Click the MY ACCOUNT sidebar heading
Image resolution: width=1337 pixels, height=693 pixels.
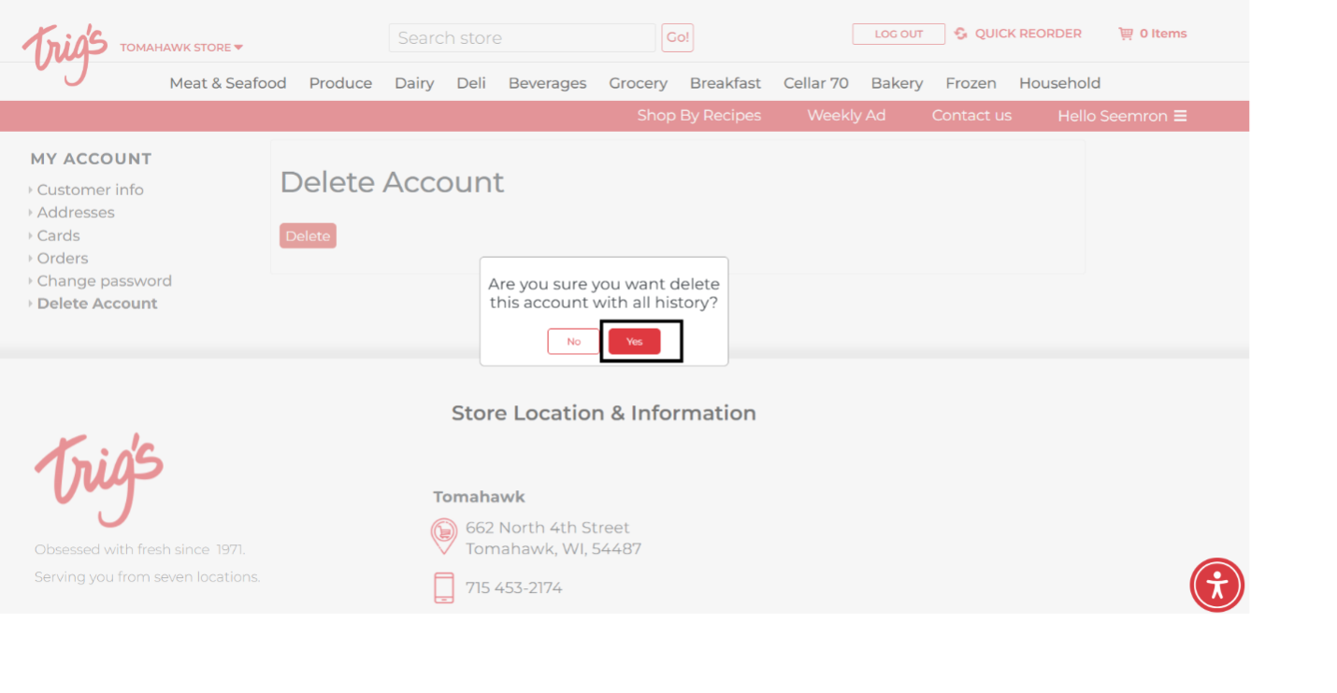tap(91, 159)
